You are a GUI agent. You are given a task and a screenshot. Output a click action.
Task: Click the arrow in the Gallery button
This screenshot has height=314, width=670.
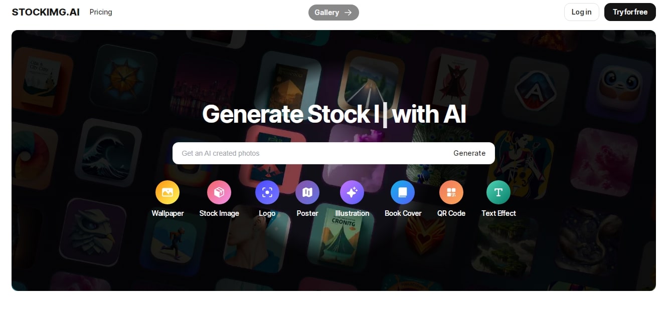coord(348,13)
